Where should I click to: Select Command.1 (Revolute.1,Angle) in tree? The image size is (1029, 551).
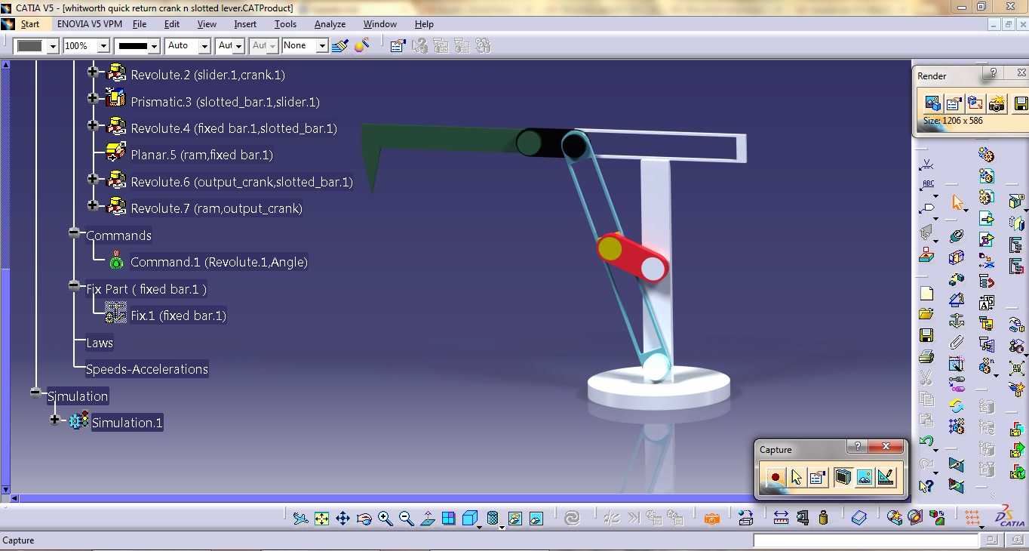(219, 262)
